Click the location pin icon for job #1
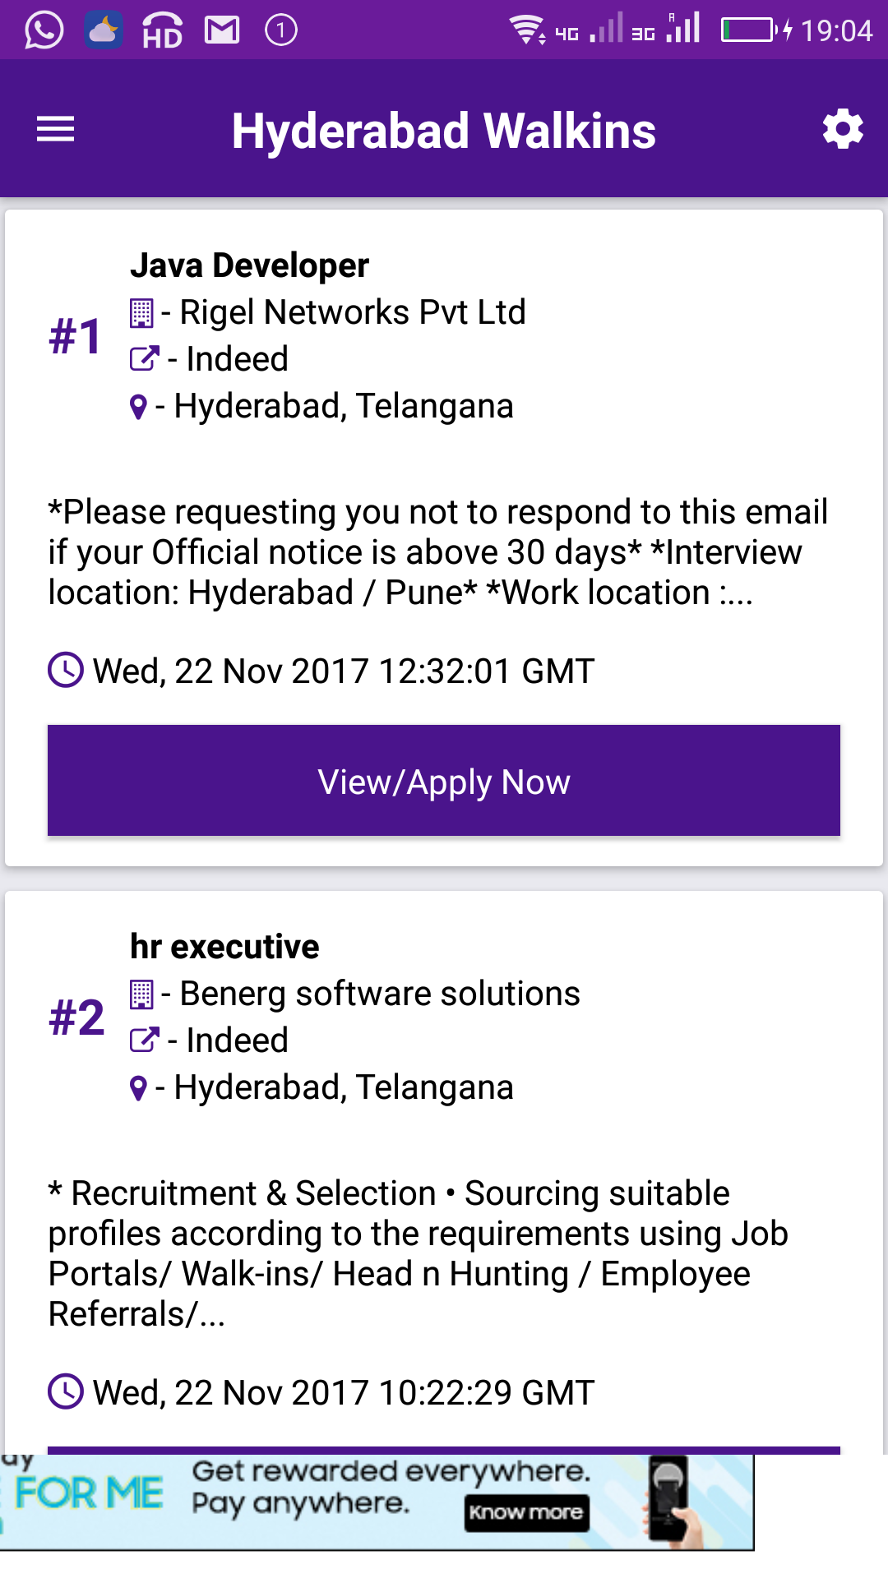The height and width of the screenshot is (1578, 888). (138, 407)
